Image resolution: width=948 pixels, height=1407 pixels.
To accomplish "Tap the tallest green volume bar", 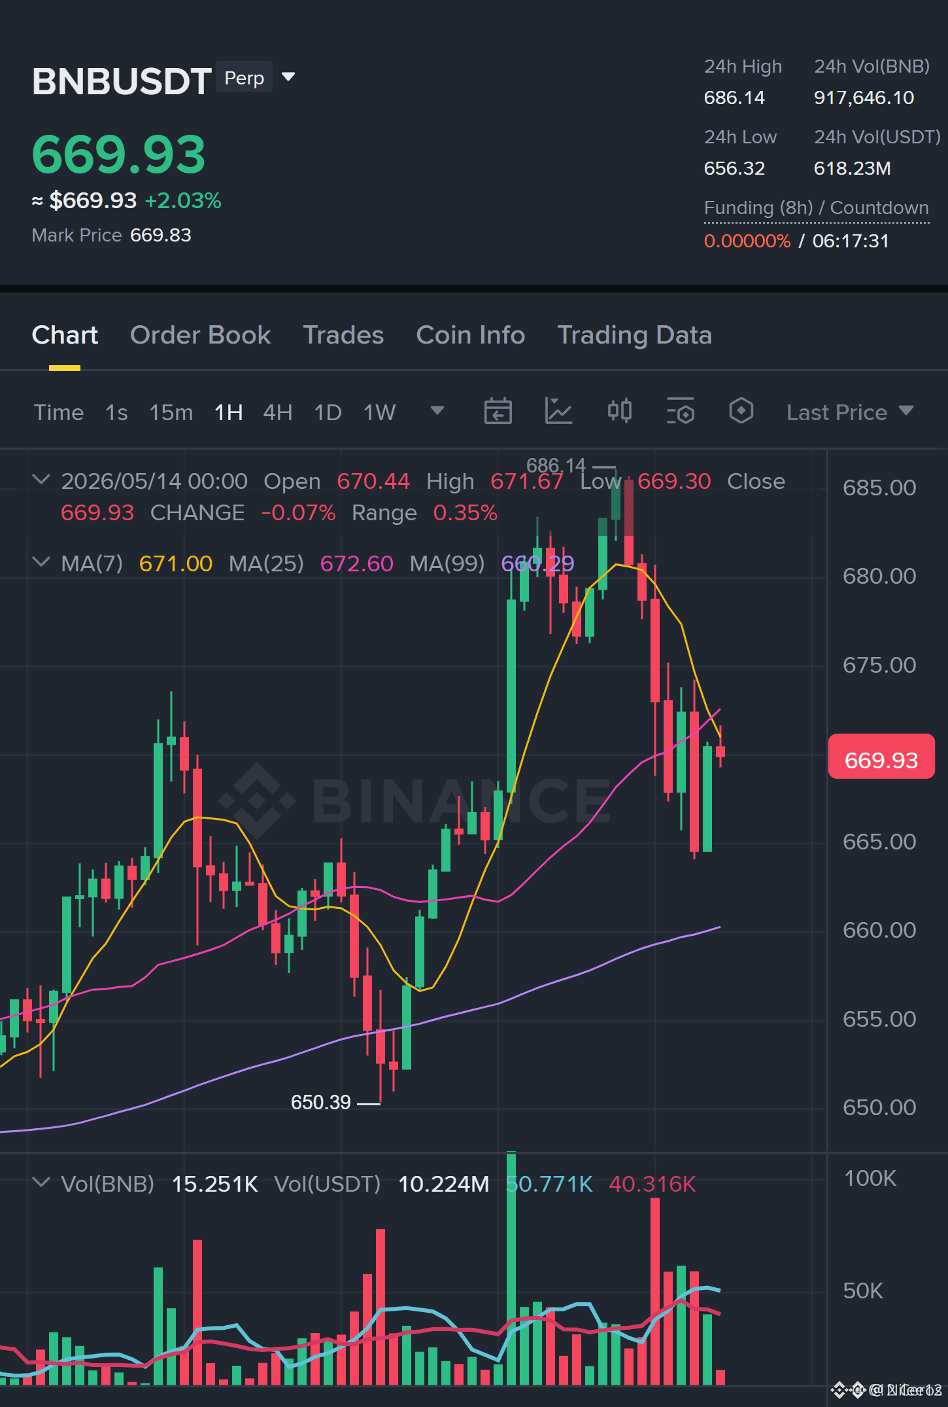I will [x=511, y=1268].
